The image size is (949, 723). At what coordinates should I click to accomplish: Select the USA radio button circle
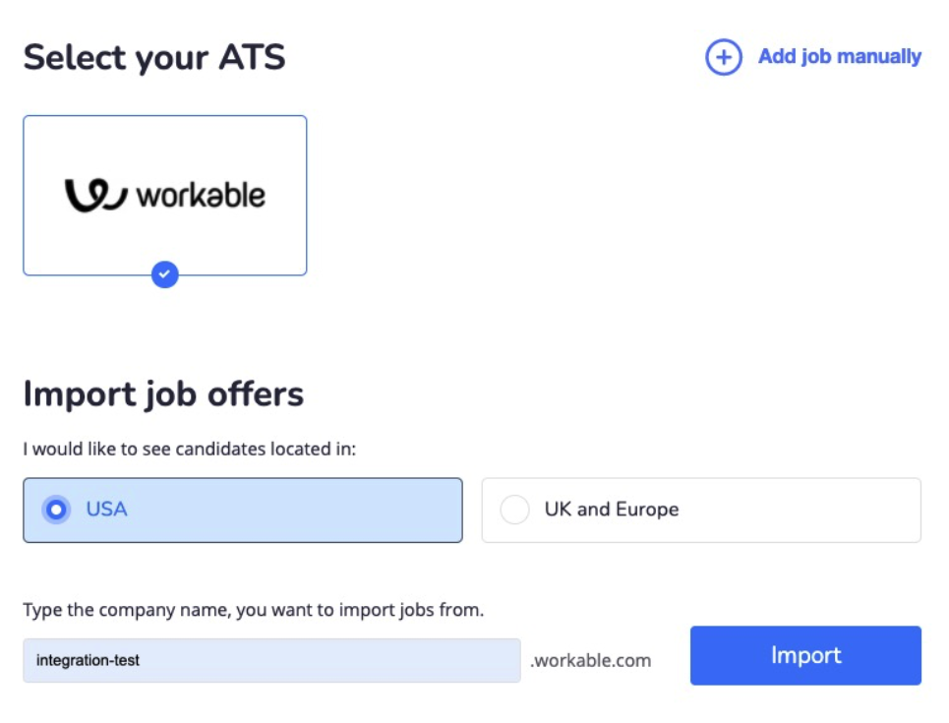pyautogui.click(x=56, y=510)
